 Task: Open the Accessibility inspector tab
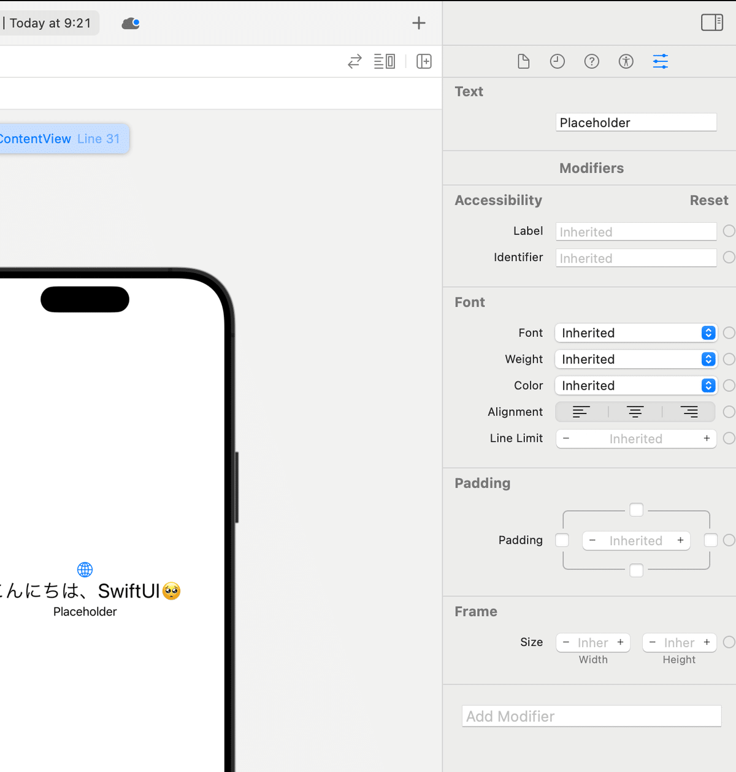(x=626, y=61)
